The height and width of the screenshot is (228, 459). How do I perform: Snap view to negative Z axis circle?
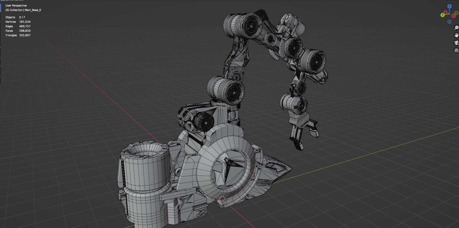click(449, 22)
